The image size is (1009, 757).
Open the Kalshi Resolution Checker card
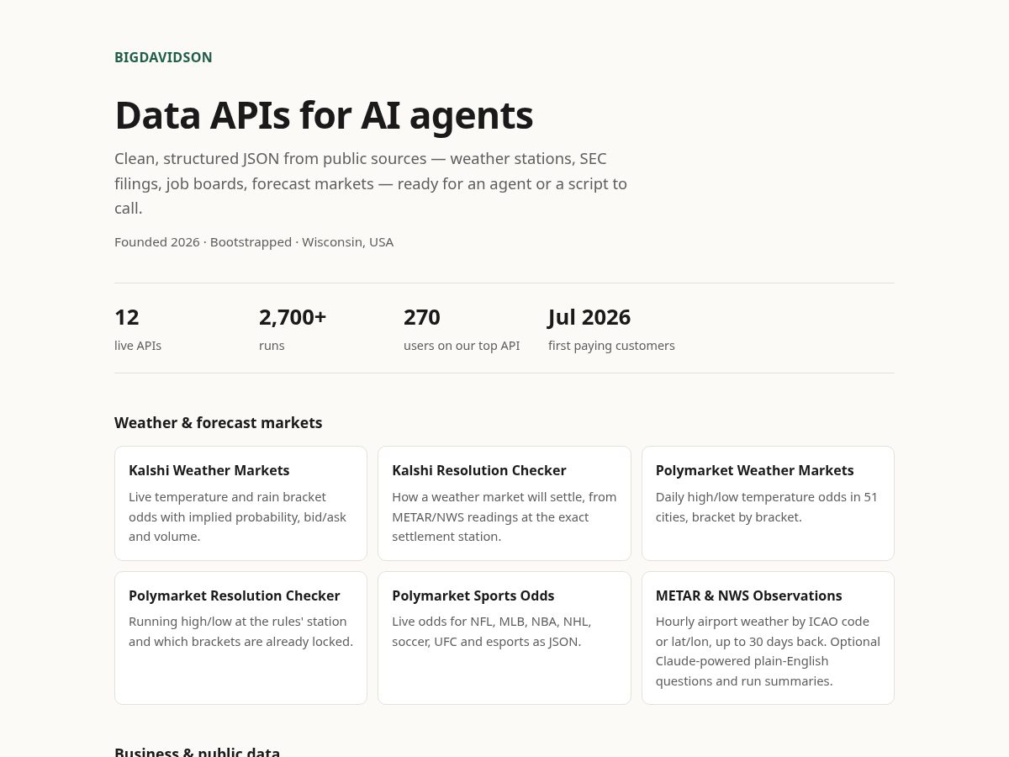pyautogui.click(x=504, y=503)
